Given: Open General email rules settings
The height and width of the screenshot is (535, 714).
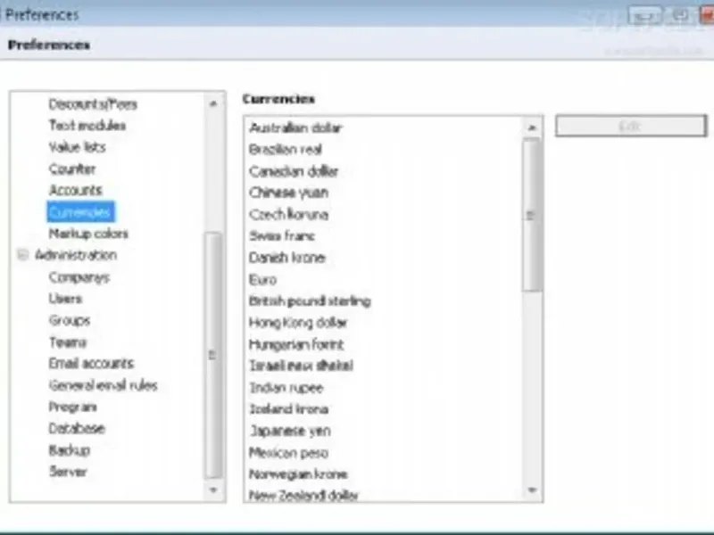Looking at the screenshot, I should (x=103, y=385).
